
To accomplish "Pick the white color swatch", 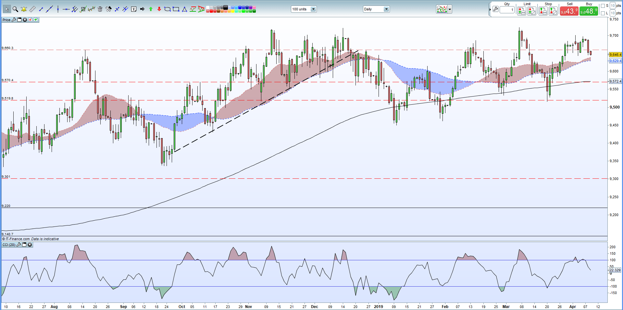I will (208, 7).
